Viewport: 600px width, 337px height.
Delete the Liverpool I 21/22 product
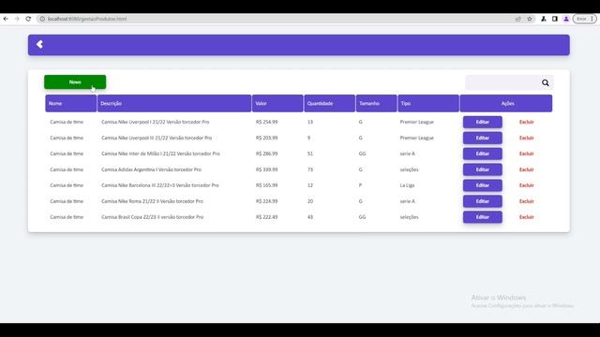[x=527, y=122]
